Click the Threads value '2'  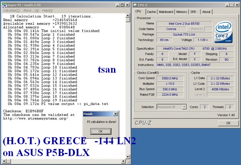(x=230, y=107)
